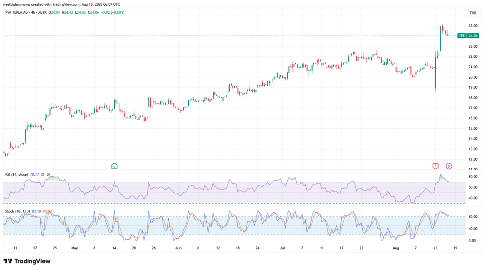485x270 pixels.
Task: Click the 0.00 label on Stoch axis
Action: (x=472, y=240)
